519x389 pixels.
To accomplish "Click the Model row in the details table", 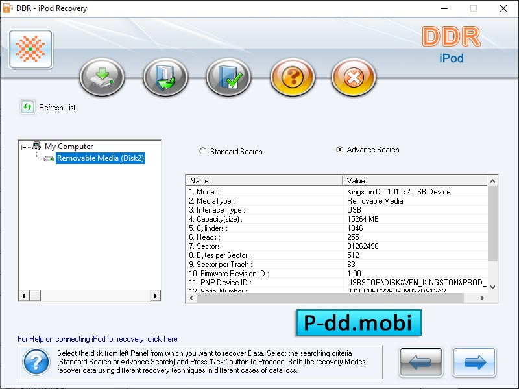I will tap(259, 192).
